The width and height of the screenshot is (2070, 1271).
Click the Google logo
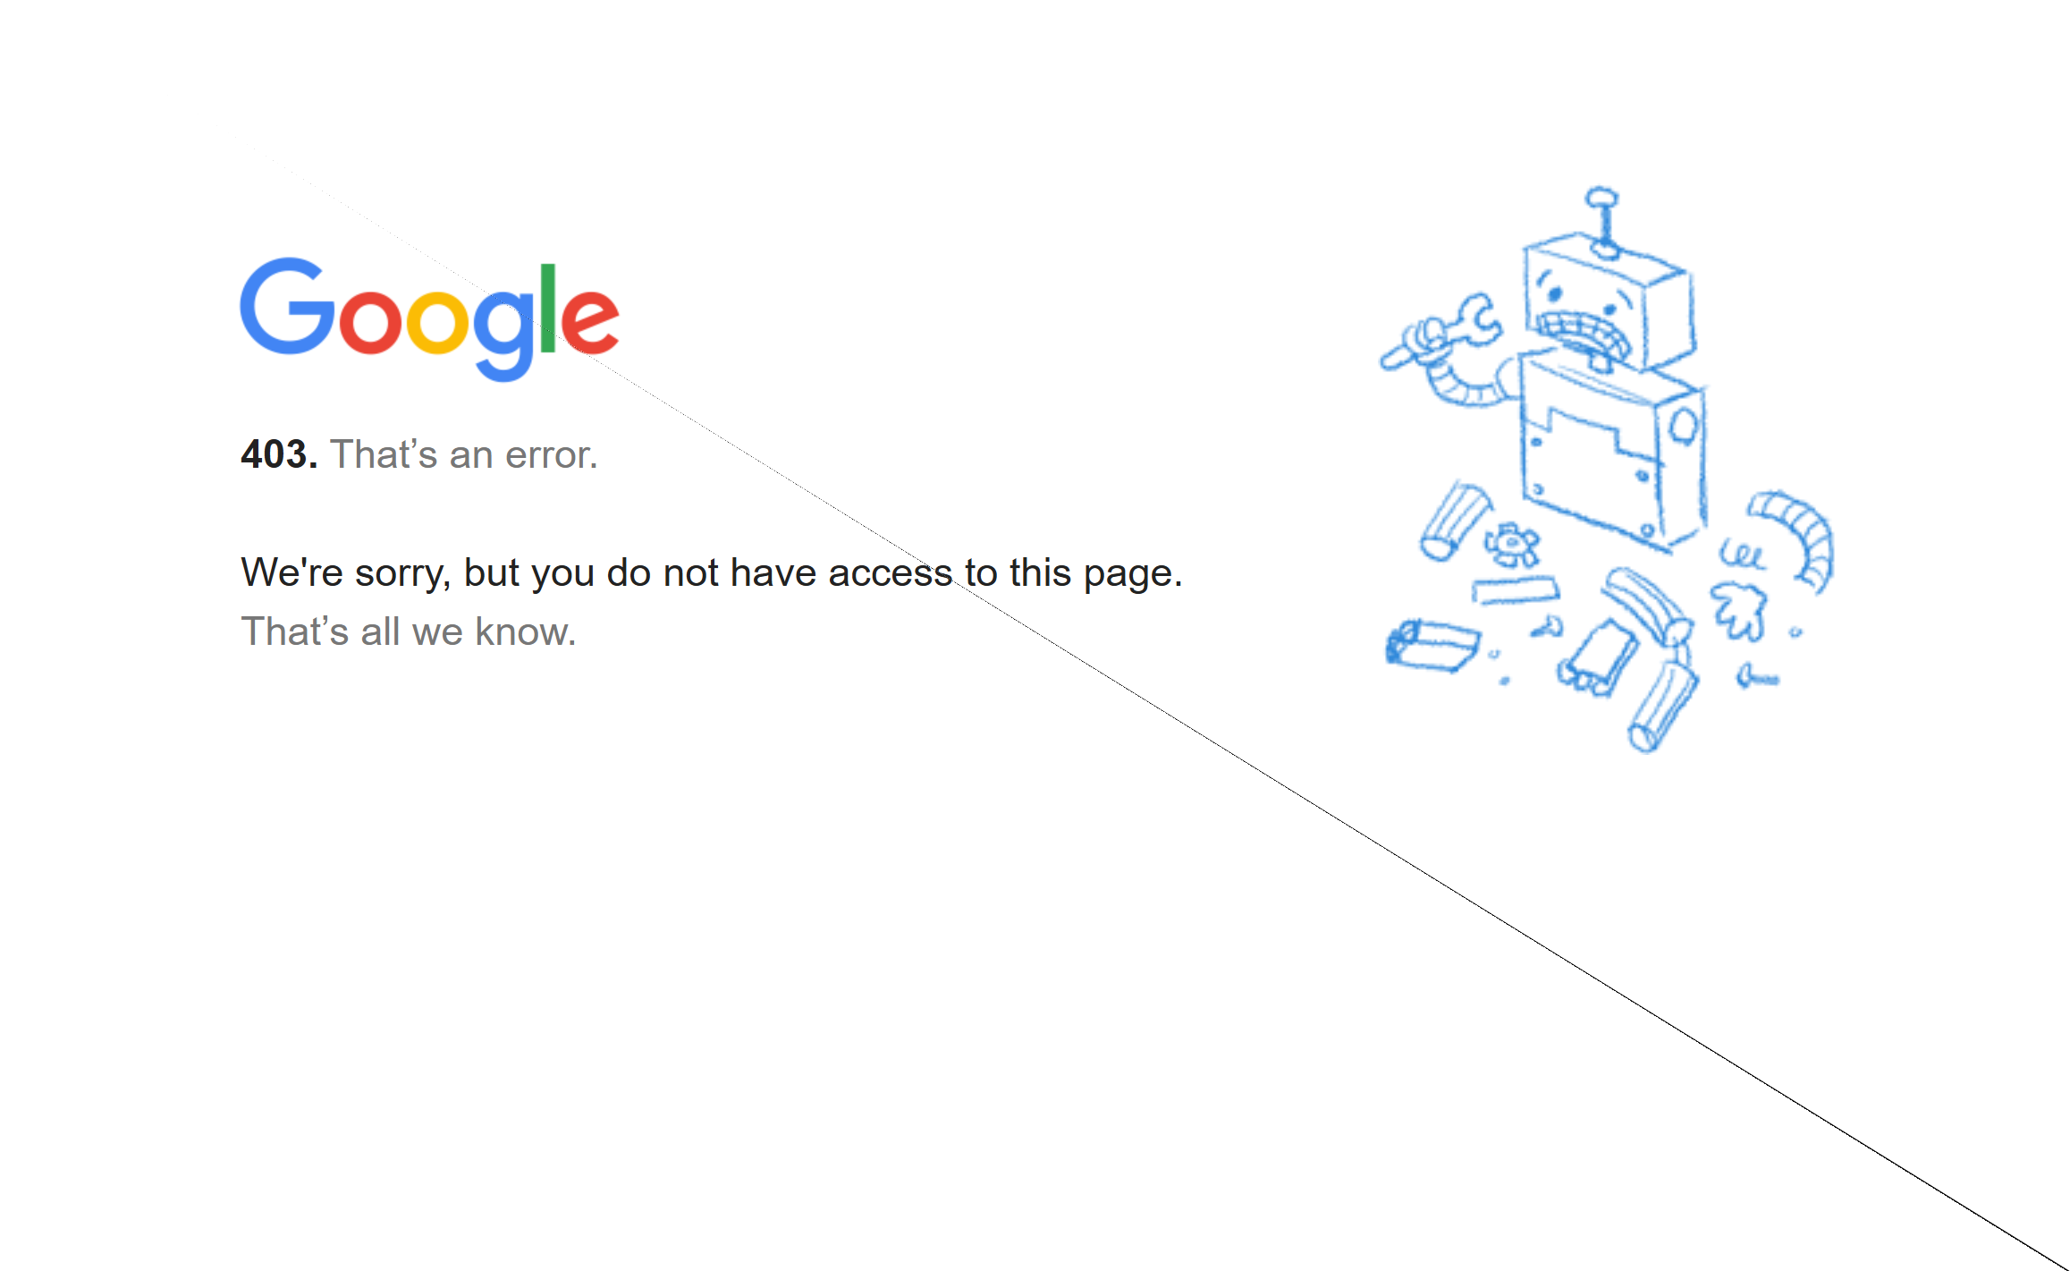click(x=429, y=319)
